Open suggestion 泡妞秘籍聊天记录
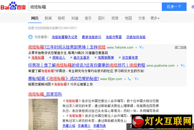The image size is (194, 130). click(64, 37)
